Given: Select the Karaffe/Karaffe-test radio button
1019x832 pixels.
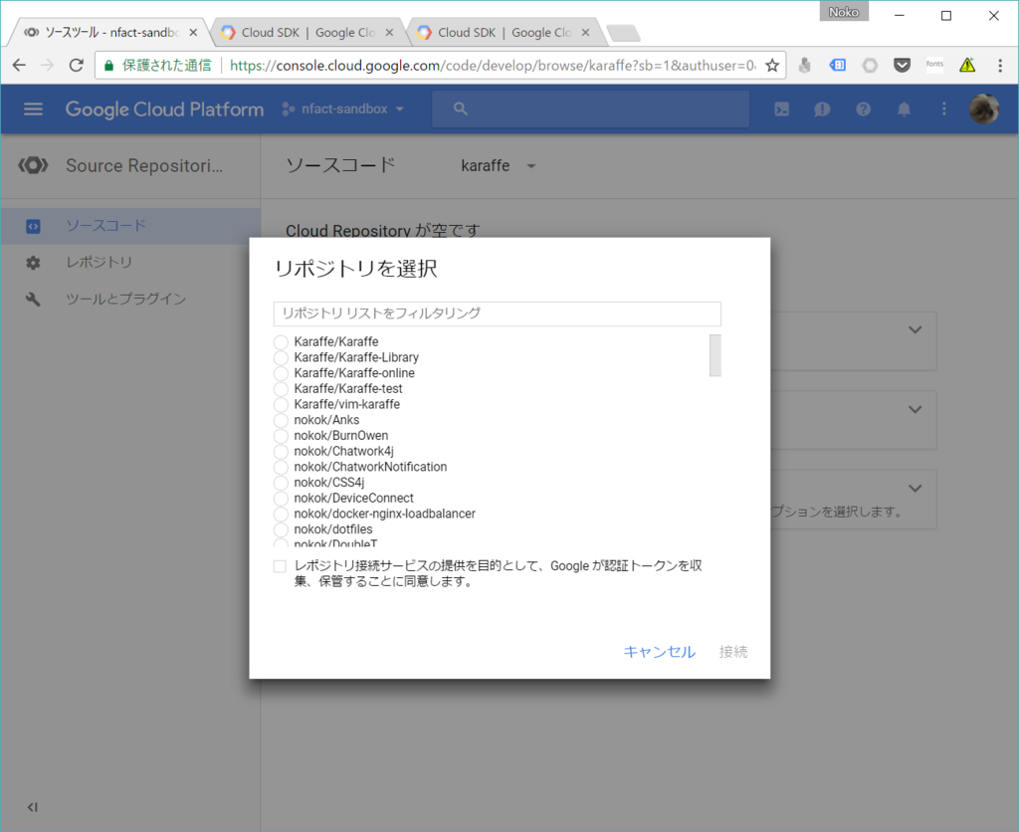Looking at the screenshot, I should (281, 389).
